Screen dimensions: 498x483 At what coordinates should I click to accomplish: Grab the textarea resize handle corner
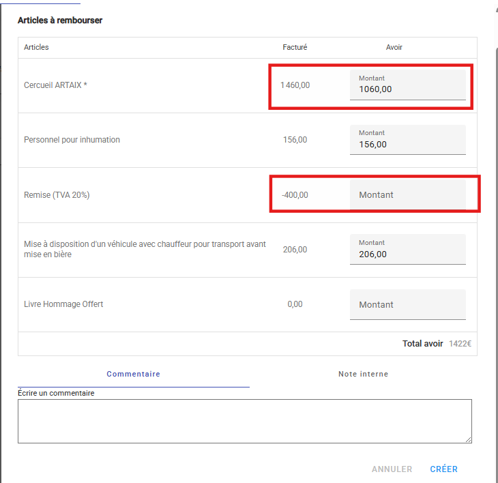[x=469, y=440]
